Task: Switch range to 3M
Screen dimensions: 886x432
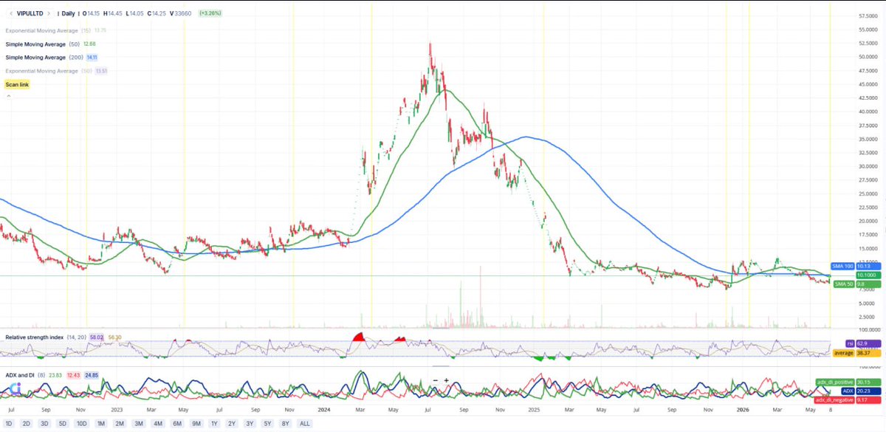Action: (x=139, y=424)
